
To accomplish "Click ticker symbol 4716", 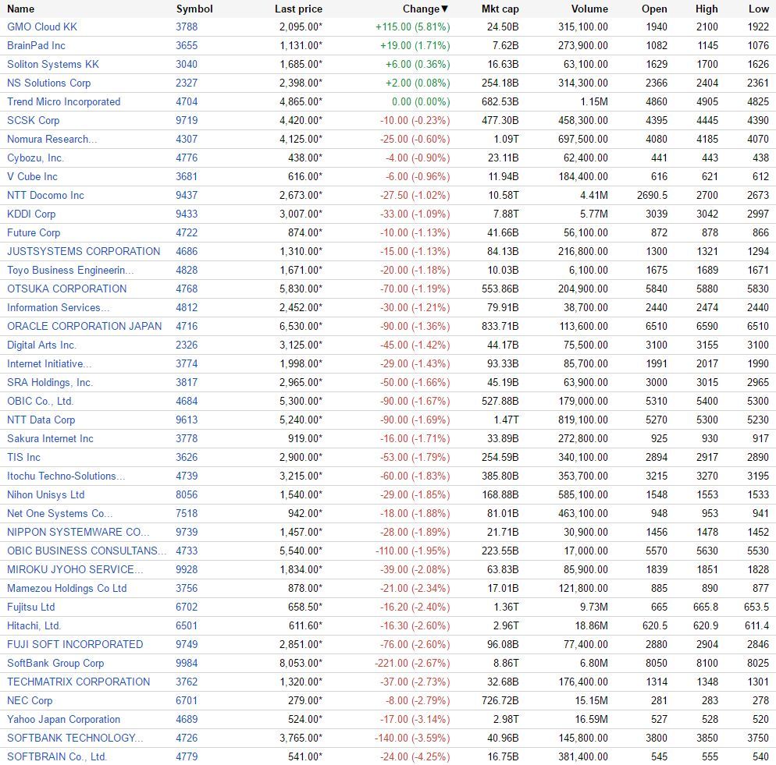I will point(187,327).
